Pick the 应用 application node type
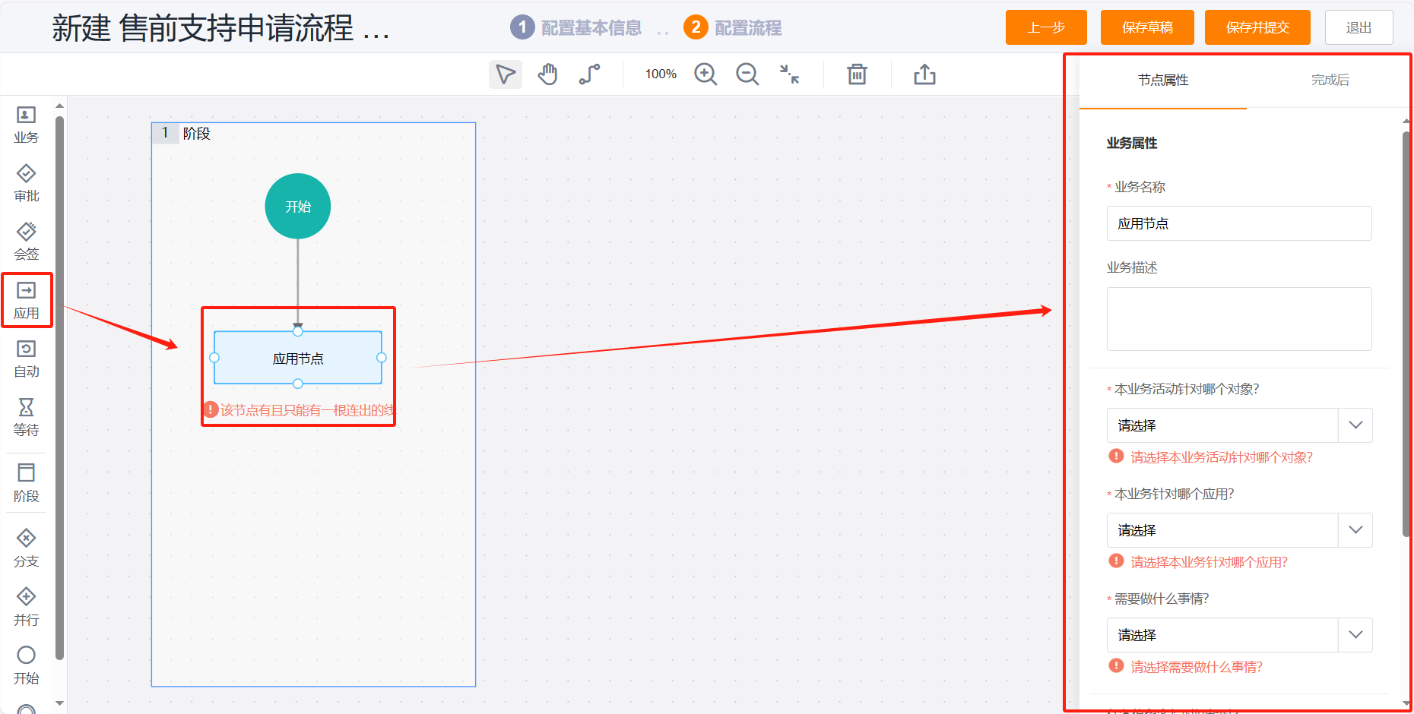This screenshot has width=1414, height=714. point(27,301)
